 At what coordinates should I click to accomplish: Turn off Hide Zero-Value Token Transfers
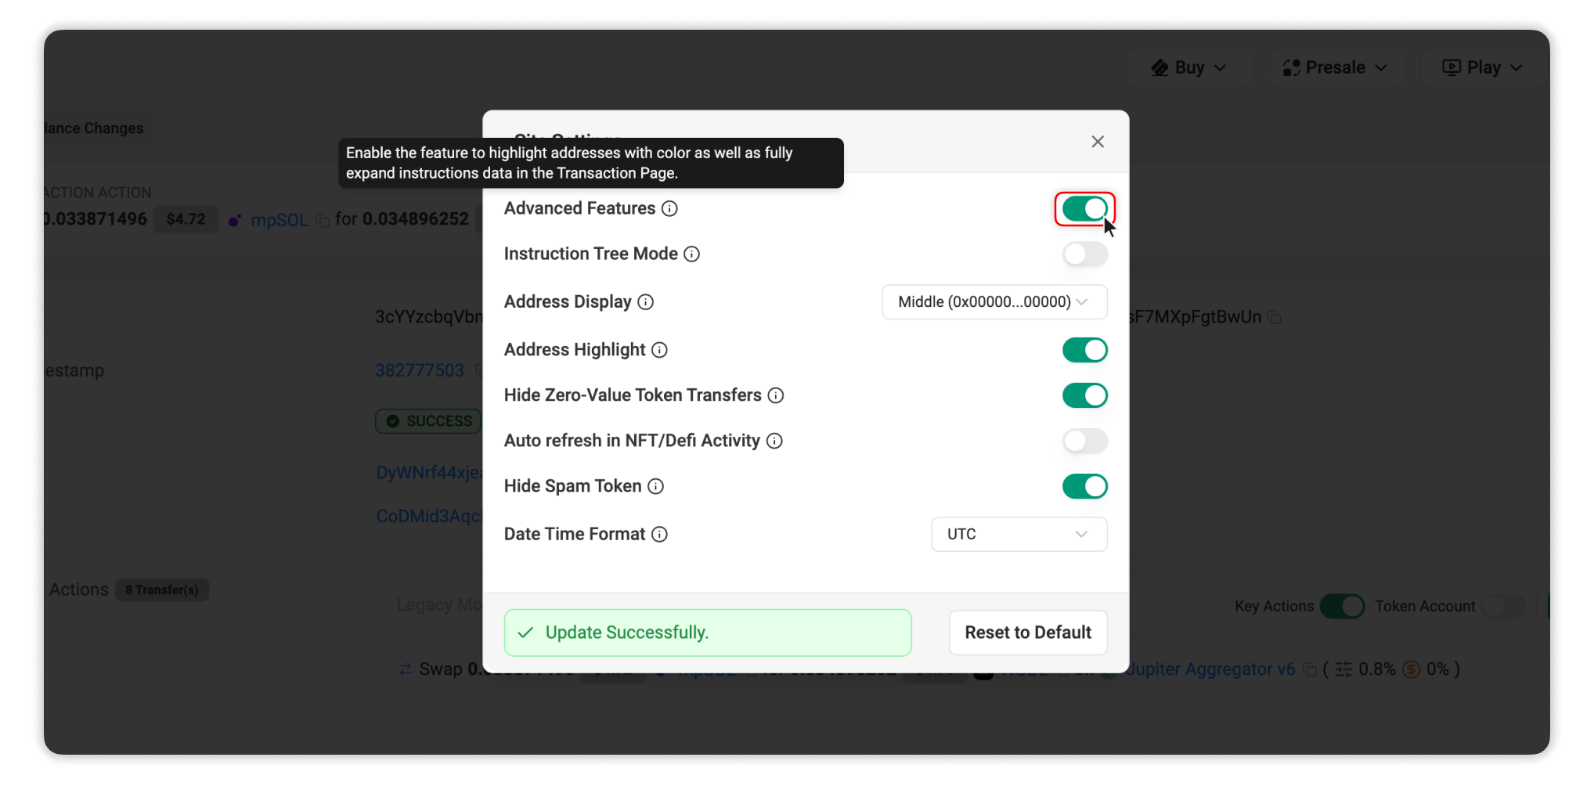pos(1084,395)
